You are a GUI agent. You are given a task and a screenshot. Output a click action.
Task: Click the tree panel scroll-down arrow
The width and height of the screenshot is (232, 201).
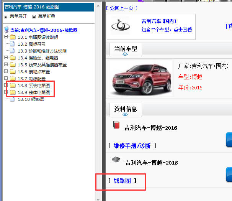click(x=98, y=200)
